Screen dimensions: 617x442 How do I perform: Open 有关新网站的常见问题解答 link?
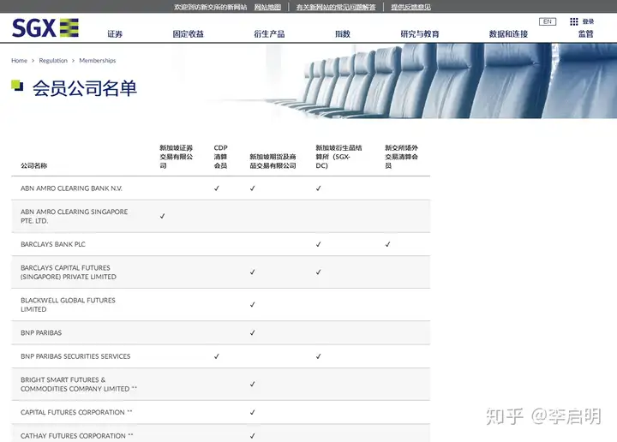click(x=336, y=7)
